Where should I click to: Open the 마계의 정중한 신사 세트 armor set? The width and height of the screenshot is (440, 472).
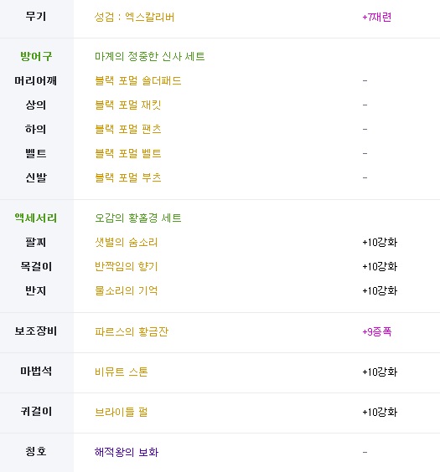pyautogui.click(x=150, y=56)
